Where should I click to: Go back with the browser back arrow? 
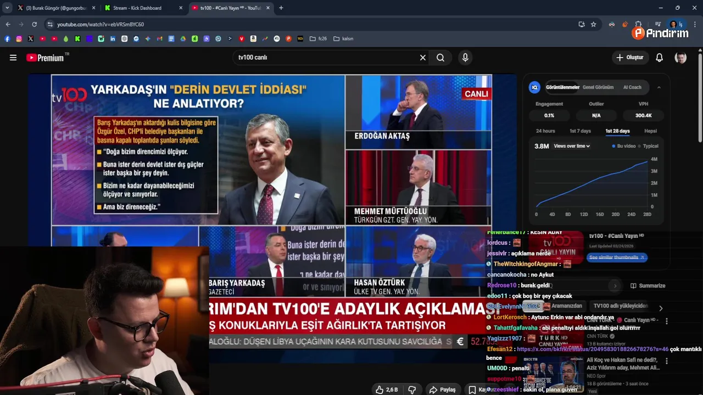tap(8, 24)
